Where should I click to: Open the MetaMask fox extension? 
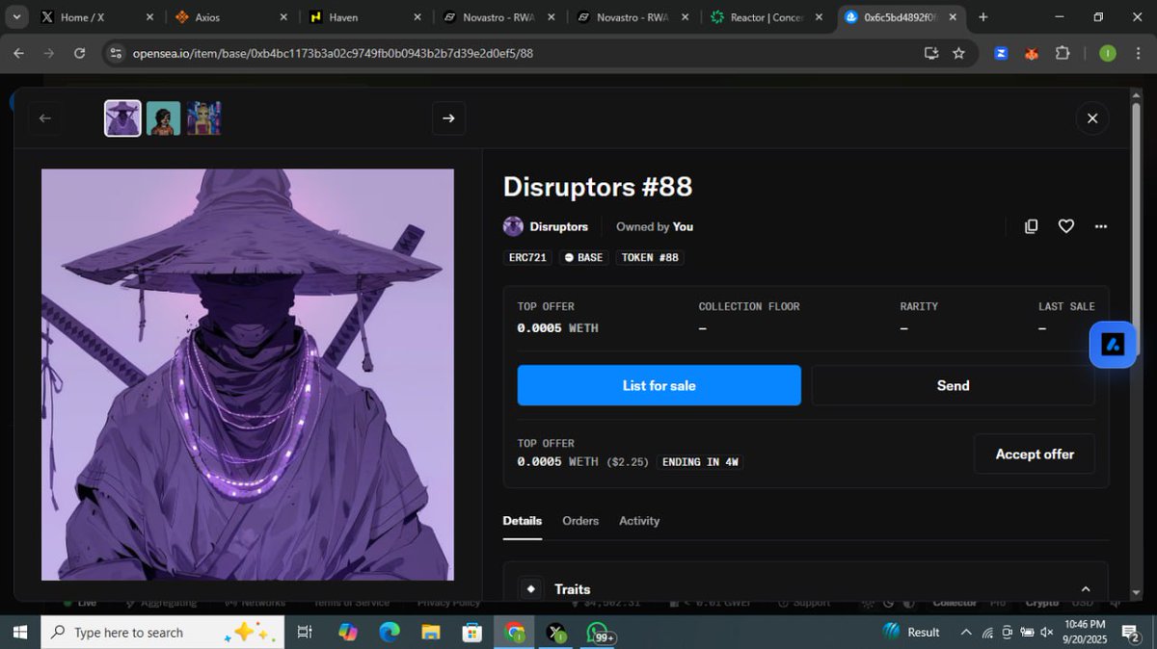(1031, 53)
